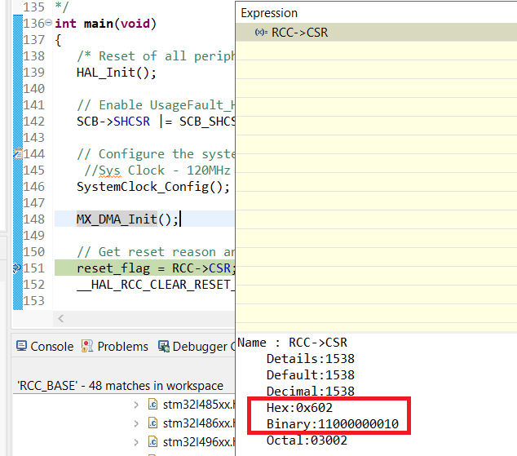This screenshot has height=456, width=517.
Task: Click the task marker icon at line 144
Action: (x=17, y=153)
